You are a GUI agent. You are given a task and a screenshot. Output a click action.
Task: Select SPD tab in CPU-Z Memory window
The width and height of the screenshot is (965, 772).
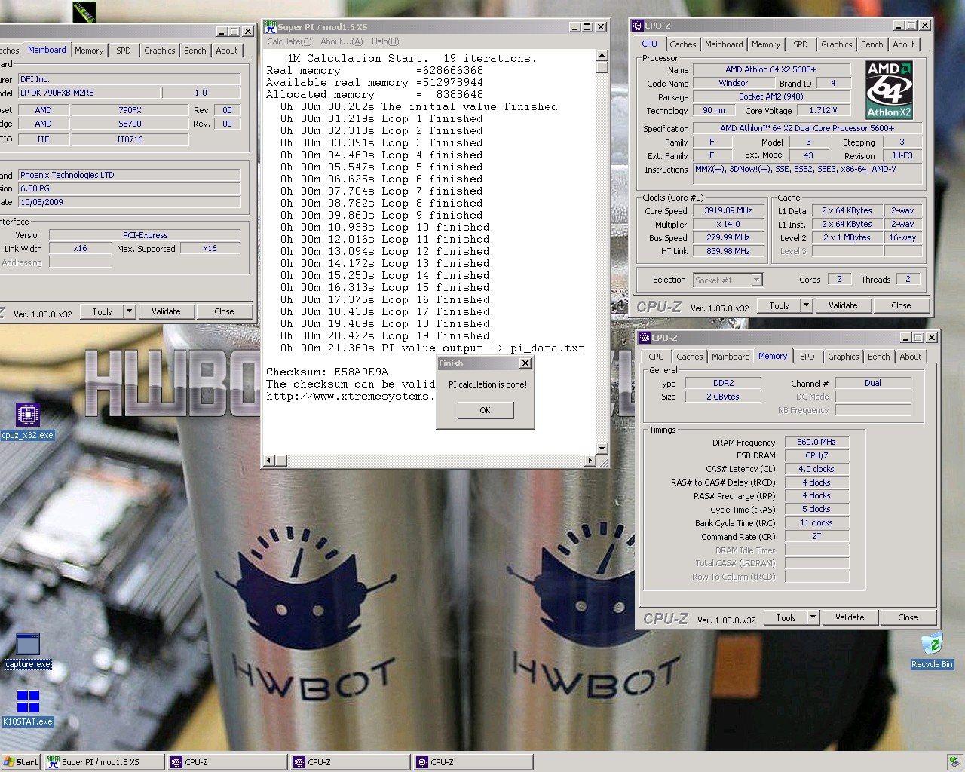[807, 357]
